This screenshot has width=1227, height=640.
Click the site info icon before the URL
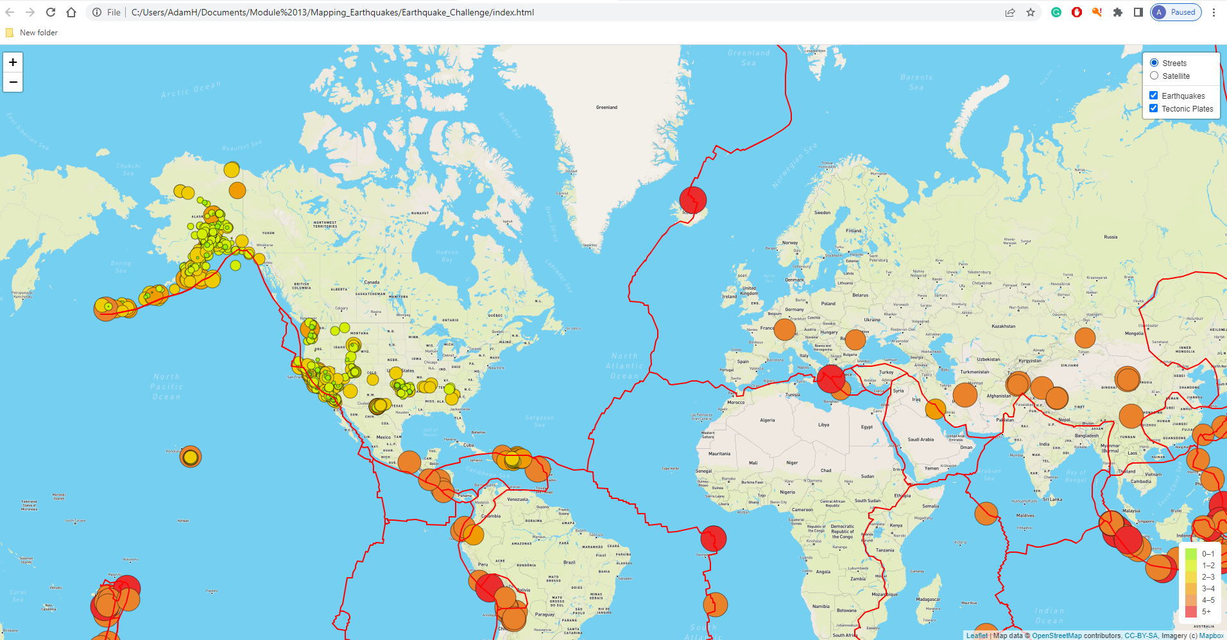point(96,12)
